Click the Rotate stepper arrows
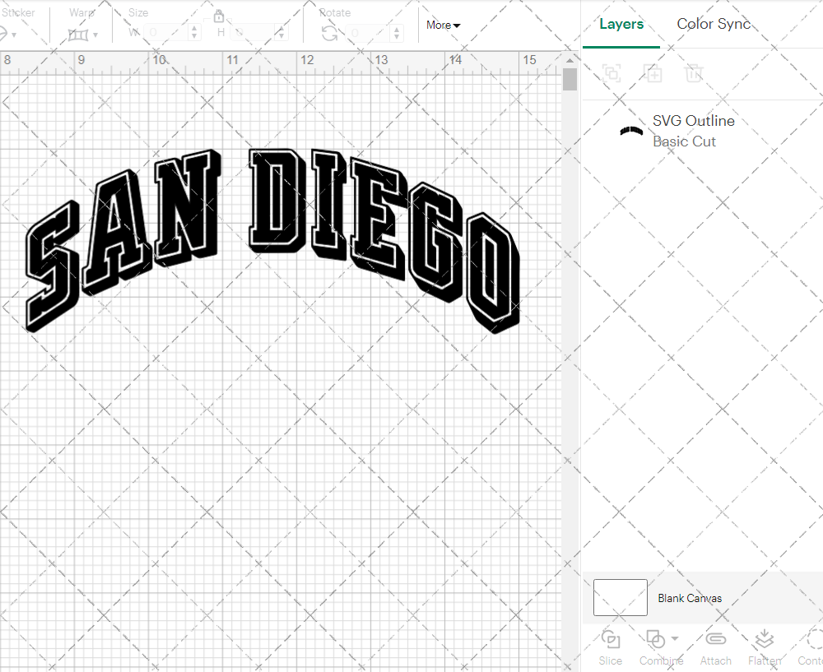This screenshot has height=672, width=823. tap(397, 33)
